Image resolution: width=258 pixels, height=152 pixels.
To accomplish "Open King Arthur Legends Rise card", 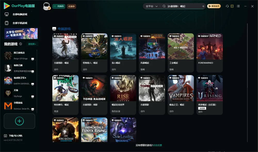I will point(65,130).
